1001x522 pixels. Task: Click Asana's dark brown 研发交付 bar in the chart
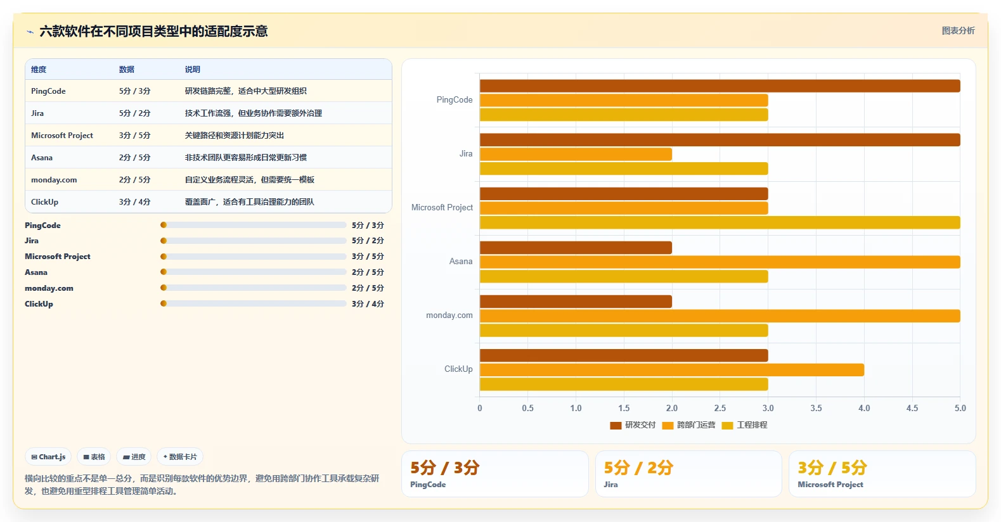pos(576,248)
